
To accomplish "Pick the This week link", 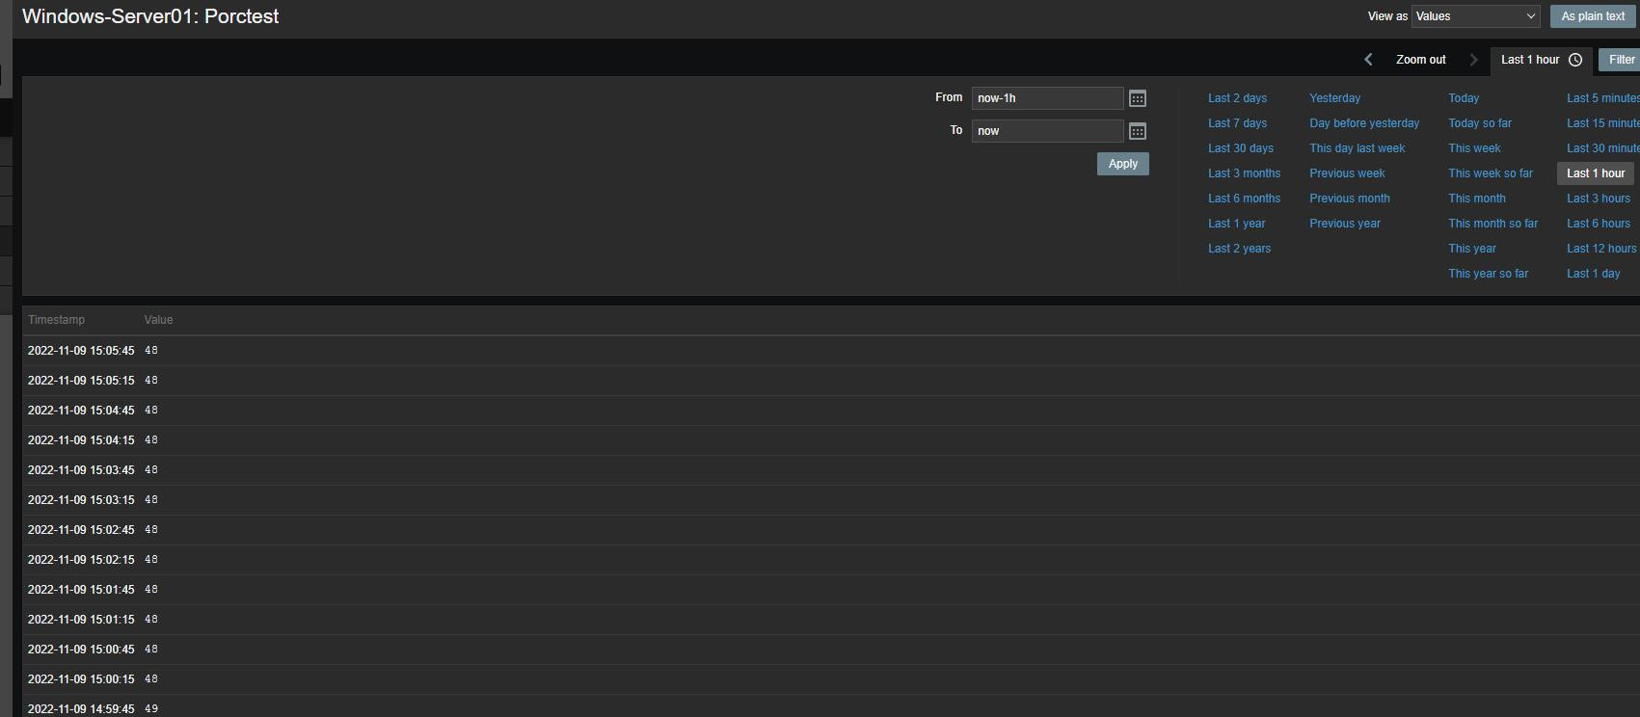I will pyautogui.click(x=1474, y=148).
